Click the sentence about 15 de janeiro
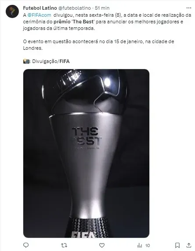 pyautogui.click(x=98, y=44)
